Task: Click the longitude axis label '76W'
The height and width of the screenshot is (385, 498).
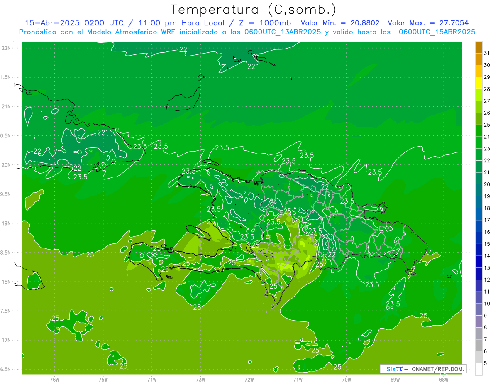Action: click(54, 380)
